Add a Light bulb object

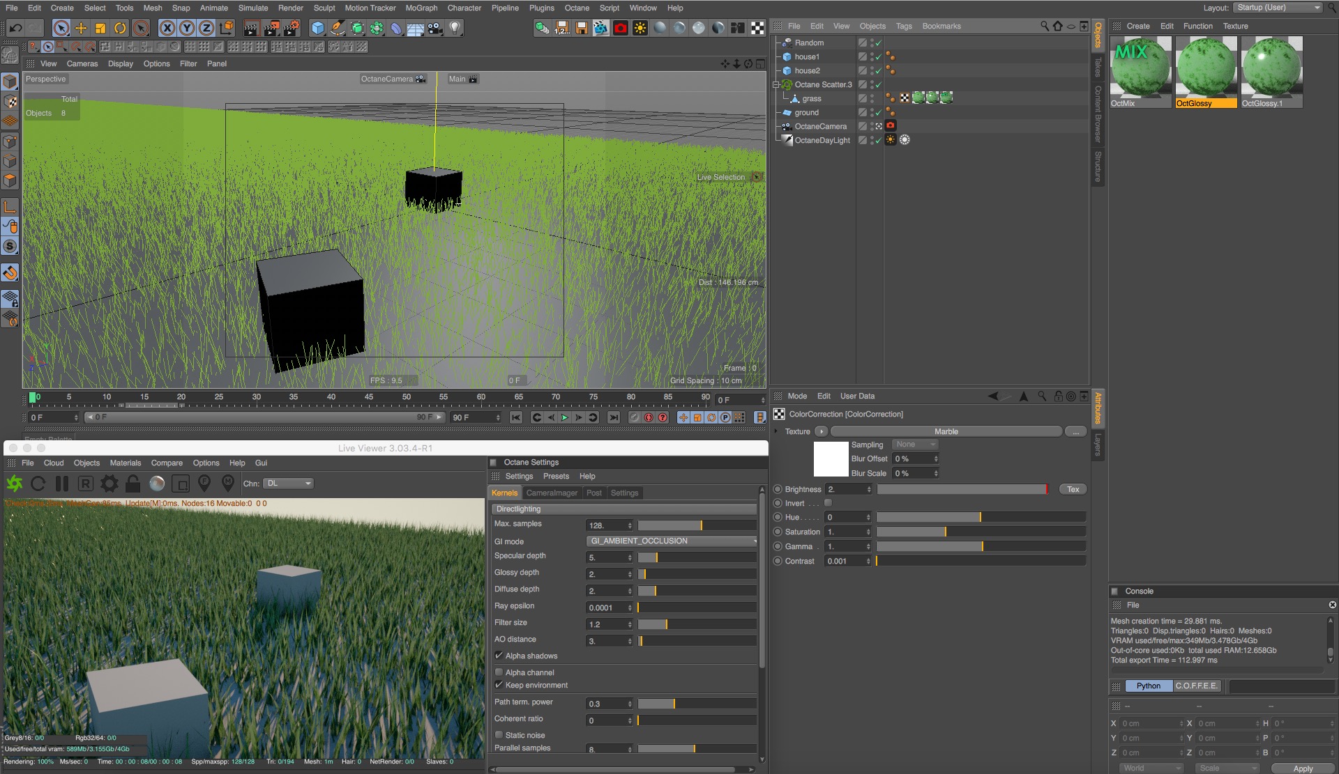(455, 29)
